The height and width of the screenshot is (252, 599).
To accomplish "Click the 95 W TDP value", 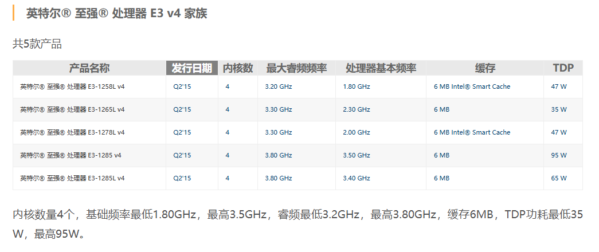I will click(x=559, y=155).
